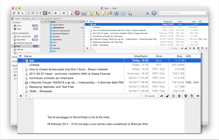Open the blue Info inspector button
The width and height of the screenshot is (219, 140).
click(x=154, y=13)
